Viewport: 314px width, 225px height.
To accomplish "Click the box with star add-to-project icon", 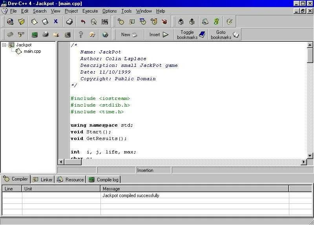I will click(181, 22).
